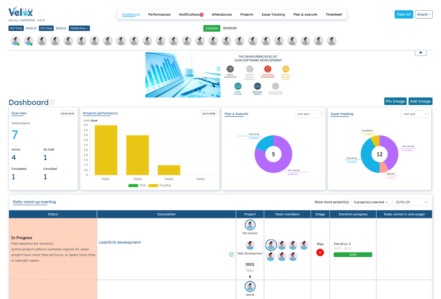The height and width of the screenshot is (299, 441).
Task: Click the Iteration 3 progress bar
Action: pyautogui.click(x=353, y=255)
